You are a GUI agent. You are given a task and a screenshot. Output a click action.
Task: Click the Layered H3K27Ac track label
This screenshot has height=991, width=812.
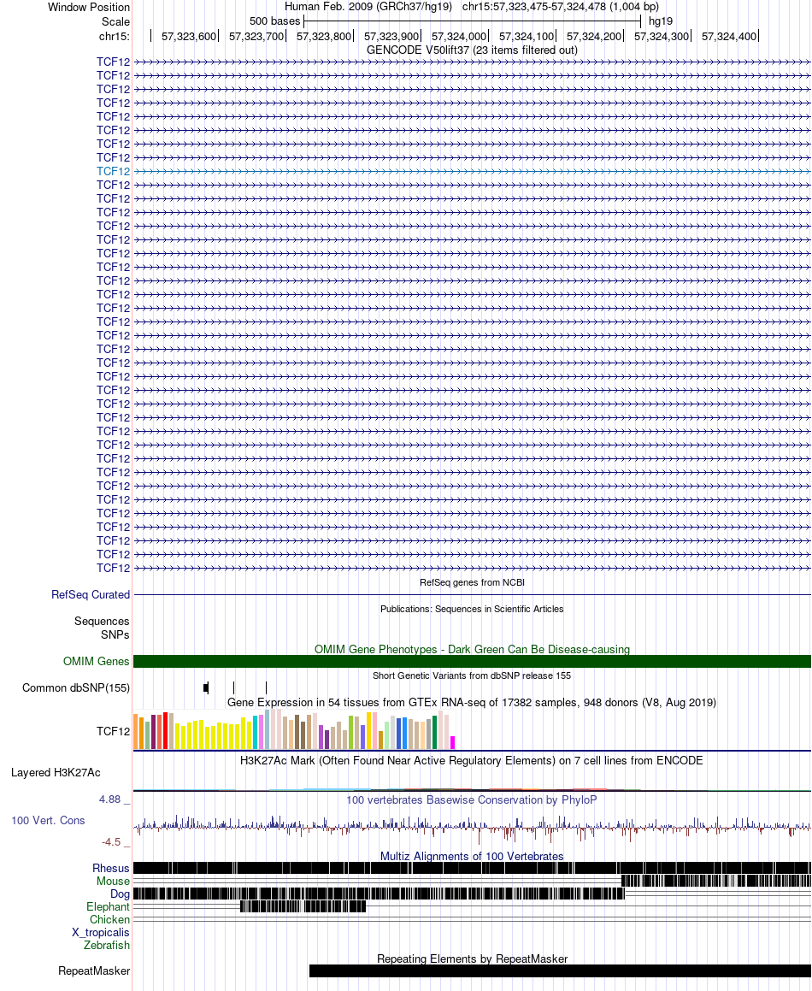tap(56, 772)
